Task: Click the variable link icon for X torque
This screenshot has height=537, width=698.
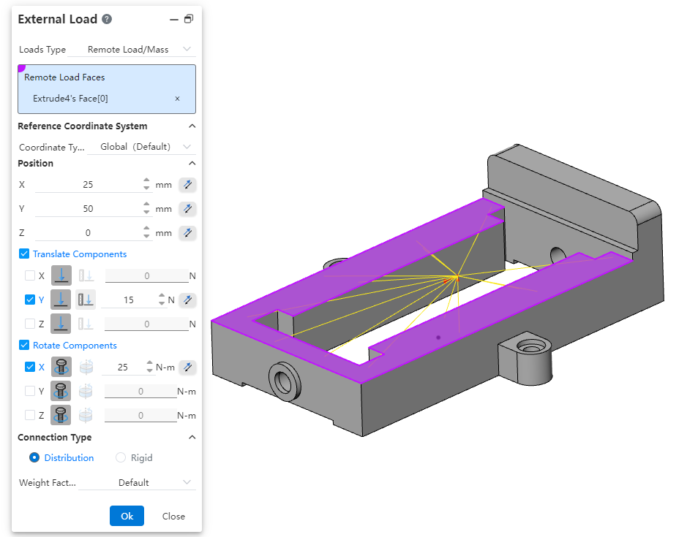Action: click(187, 367)
